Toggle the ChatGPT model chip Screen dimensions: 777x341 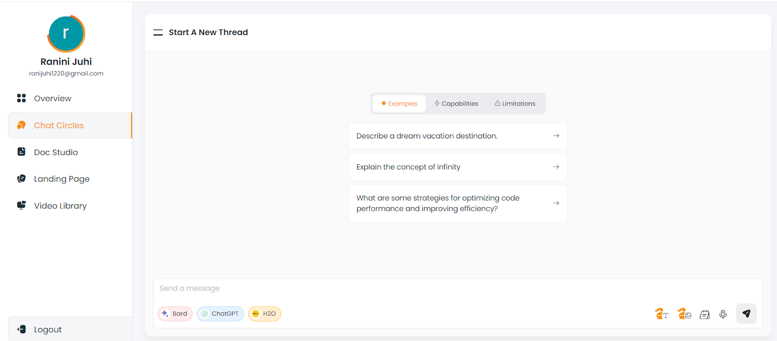pyautogui.click(x=220, y=314)
